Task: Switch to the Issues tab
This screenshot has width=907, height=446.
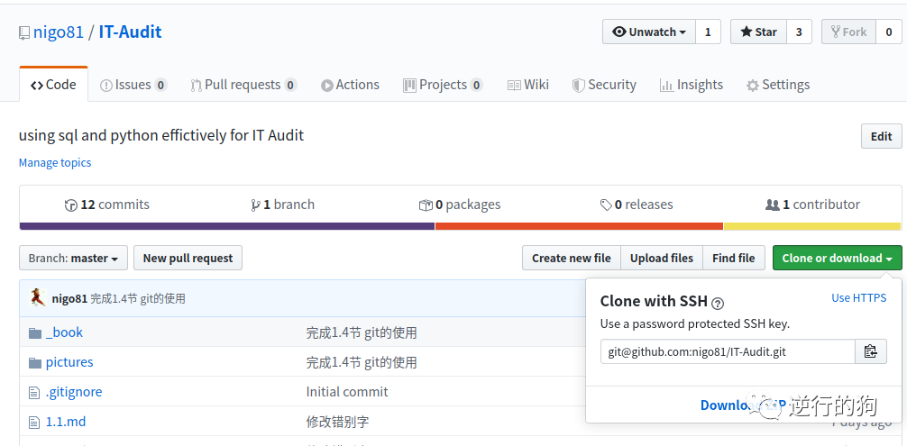Action: [133, 85]
